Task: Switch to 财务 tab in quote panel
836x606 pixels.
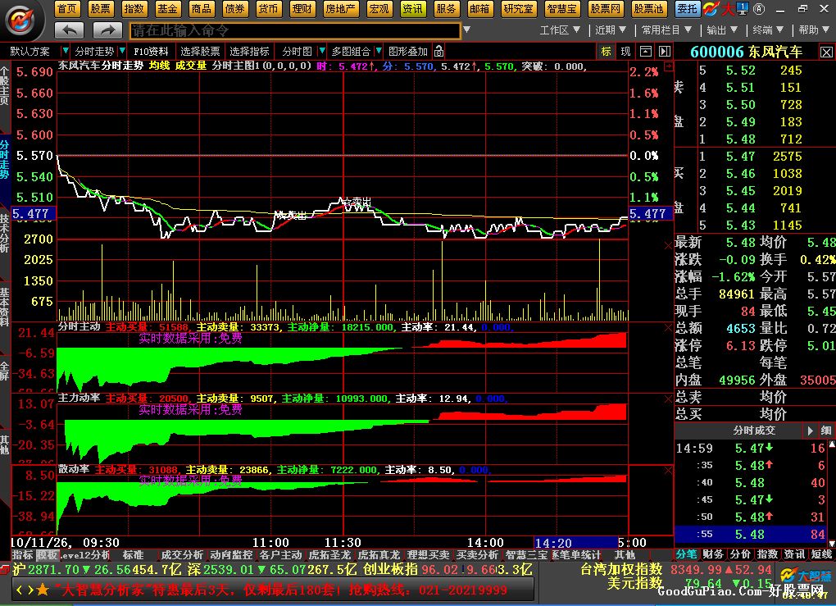Action: coord(713,555)
